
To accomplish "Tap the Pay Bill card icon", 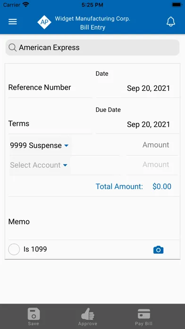I will click(x=144, y=314).
